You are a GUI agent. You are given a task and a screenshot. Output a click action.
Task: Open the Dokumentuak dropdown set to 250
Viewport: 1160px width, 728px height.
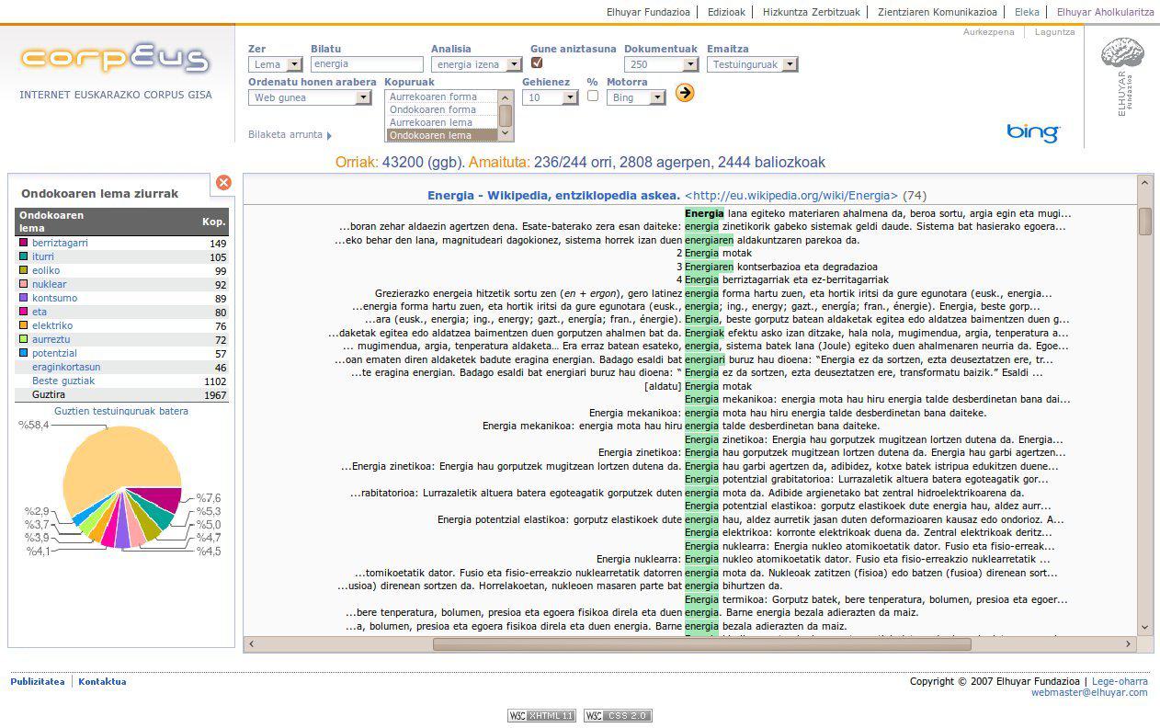coord(661,65)
